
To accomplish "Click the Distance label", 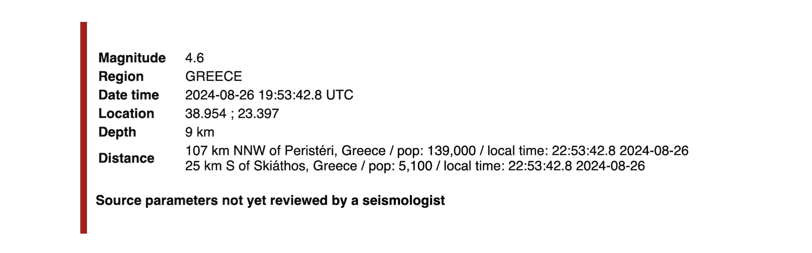I will [x=126, y=158].
